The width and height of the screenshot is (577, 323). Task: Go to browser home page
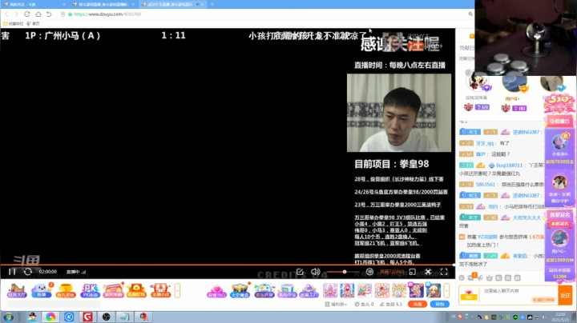coord(38,14)
